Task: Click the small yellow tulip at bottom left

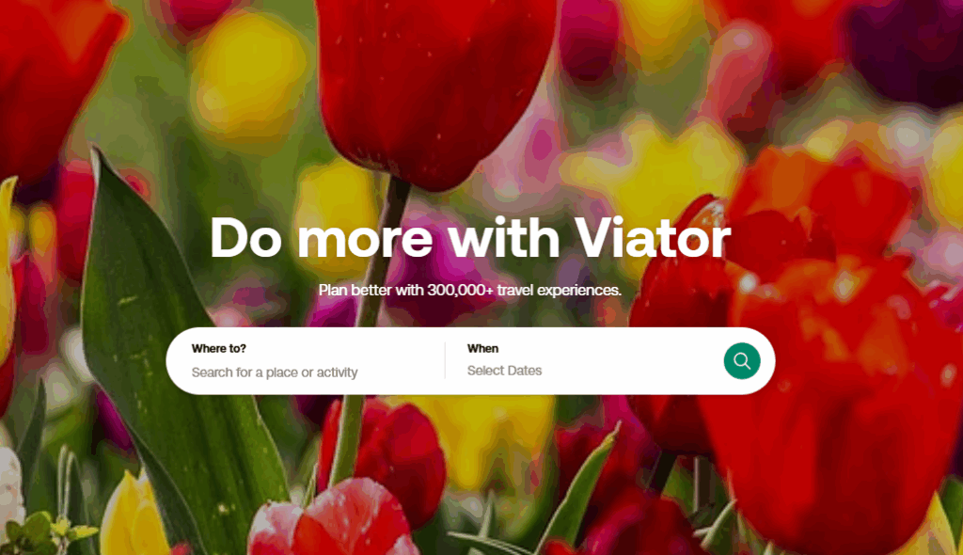Action: pos(133,515)
